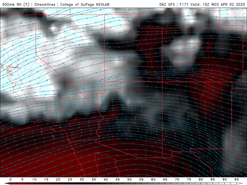Click the "0" label on the color scale

tap(10, 179)
